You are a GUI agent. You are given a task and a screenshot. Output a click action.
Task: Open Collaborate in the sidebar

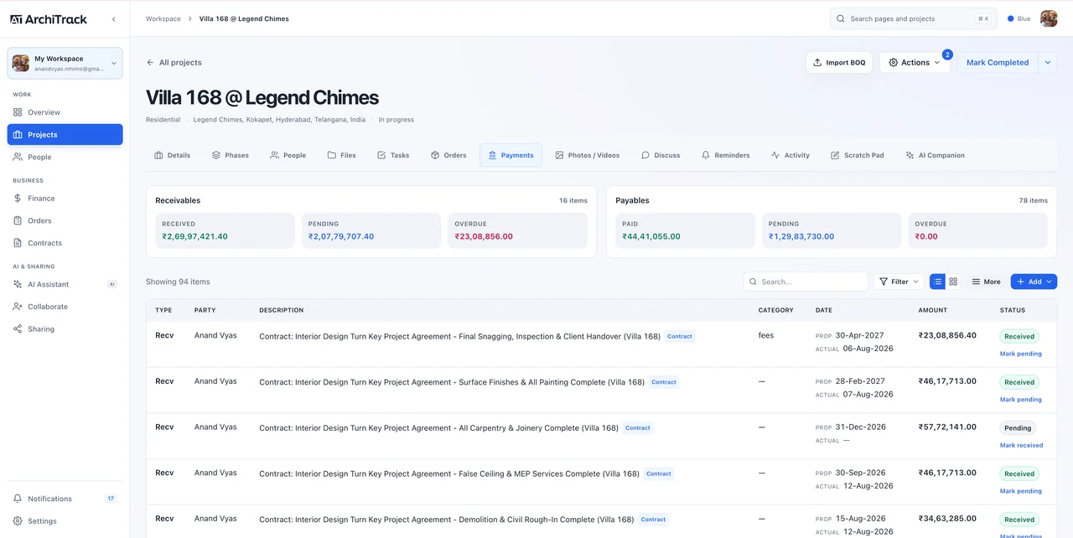pos(65,307)
